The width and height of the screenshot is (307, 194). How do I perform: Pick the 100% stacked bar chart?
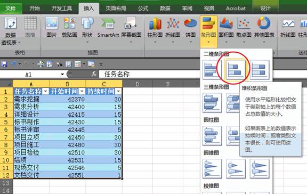coord(260,69)
